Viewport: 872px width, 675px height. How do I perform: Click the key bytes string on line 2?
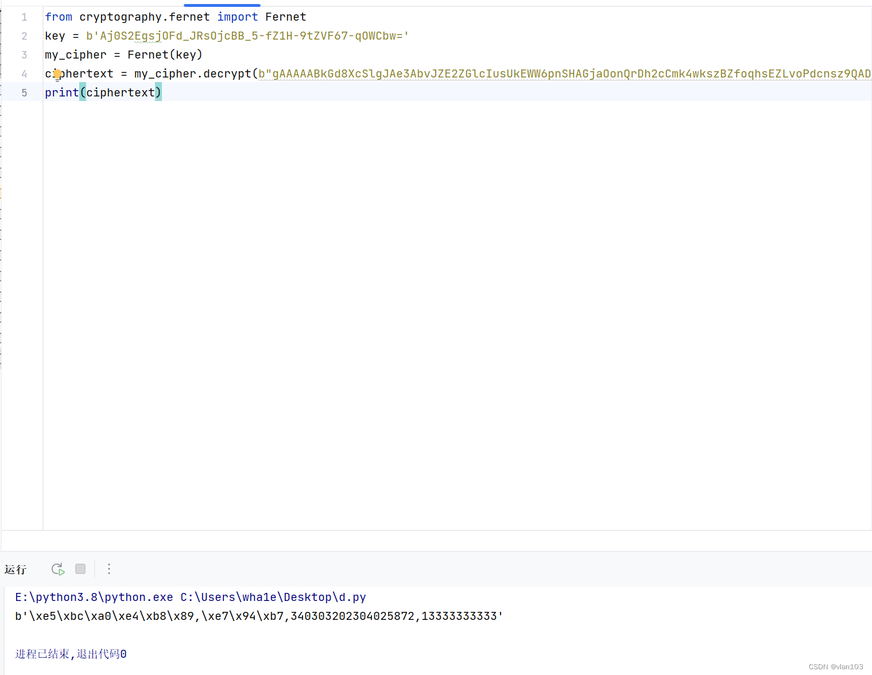click(247, 36)
